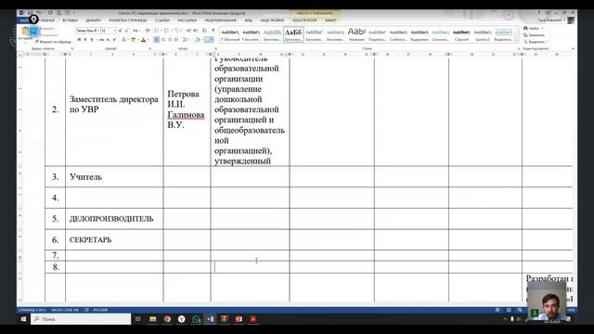Click Format Painter (Формат по образцу)
The image size is (594, 334).
pyautogui.click(x=53, y=42)
